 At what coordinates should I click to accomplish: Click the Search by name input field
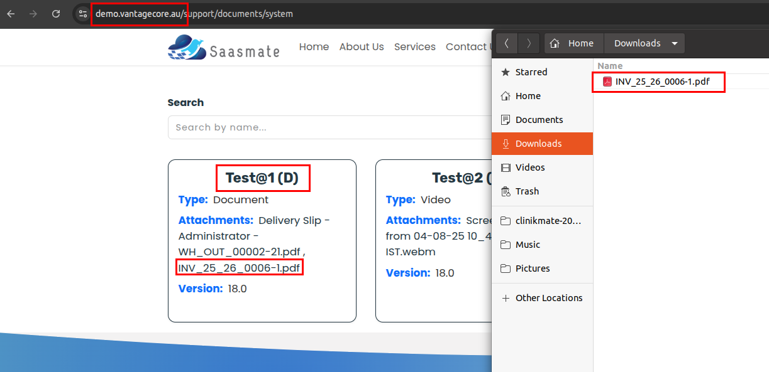[327, 127]
